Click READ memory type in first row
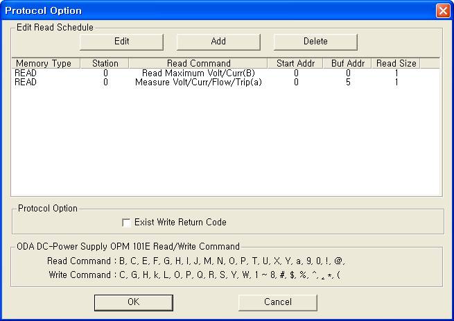The image size is (454, 321). [x=26, y=73]
